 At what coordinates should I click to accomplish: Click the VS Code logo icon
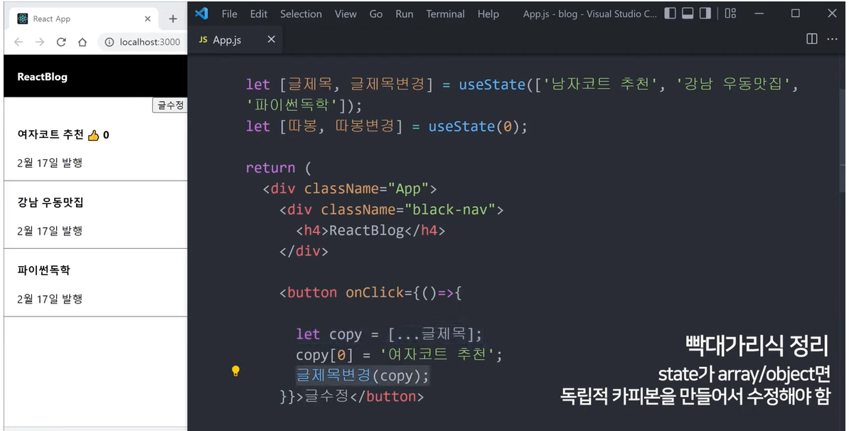pyautogui.click(x=201, y=14)
